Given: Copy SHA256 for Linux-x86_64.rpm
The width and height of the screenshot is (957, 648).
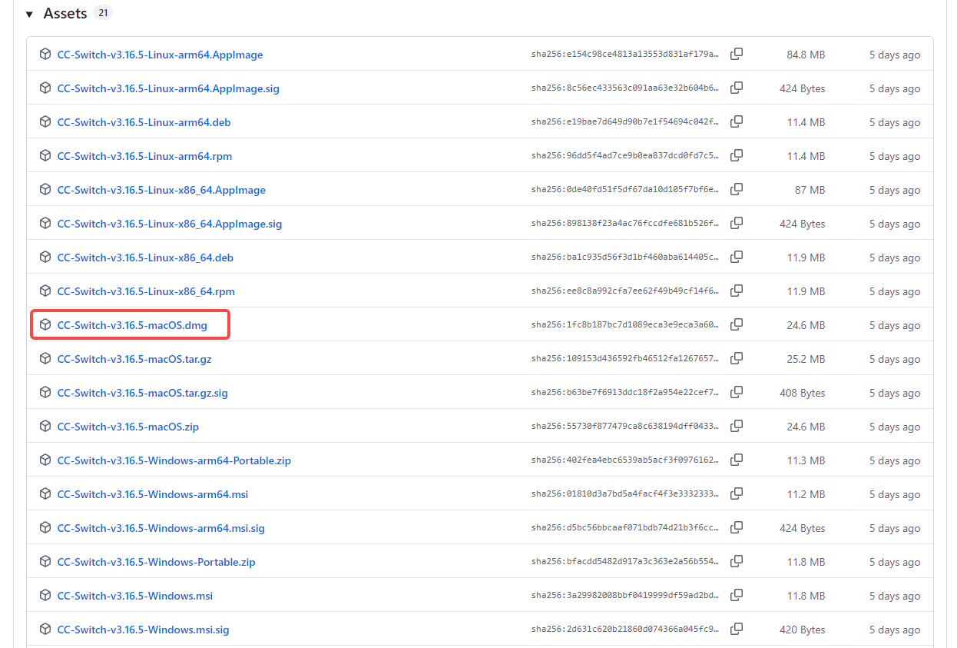Looking at the screenshot, I should tap(737, 291).
